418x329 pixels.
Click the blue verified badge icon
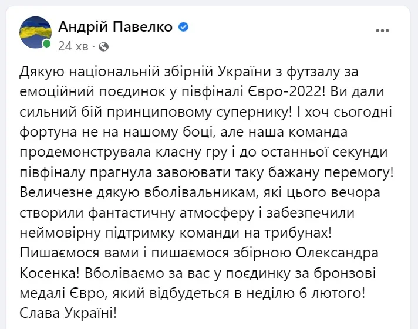coord(183,27)
